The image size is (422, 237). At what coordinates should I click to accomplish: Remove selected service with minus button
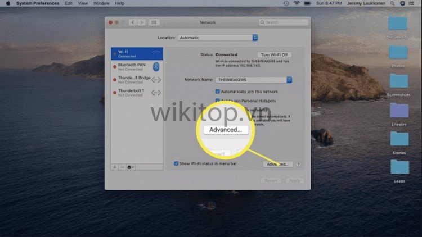coord(123,167)
